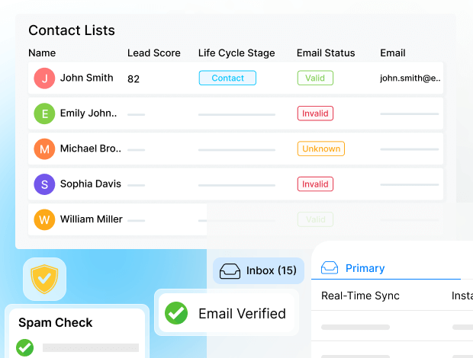Viewport: 473px width, 358px height.
Task: Click the Primary tab inbox icon
Action: [330, 268]
